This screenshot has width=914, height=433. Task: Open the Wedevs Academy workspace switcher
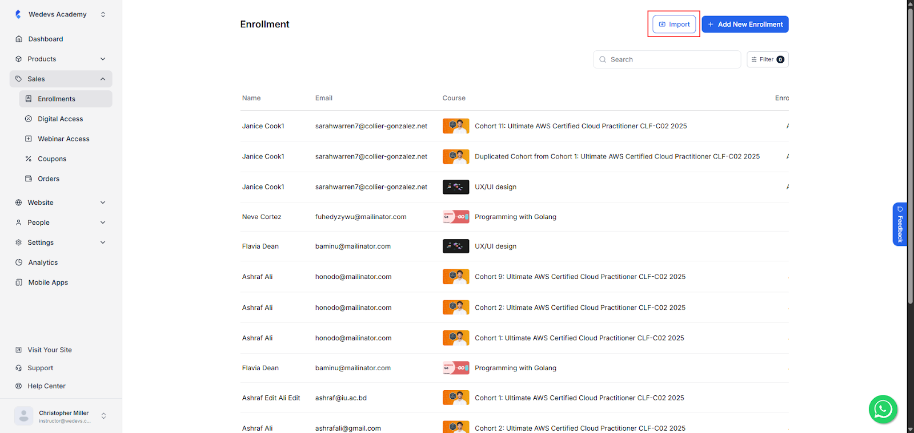click(103, 14)
